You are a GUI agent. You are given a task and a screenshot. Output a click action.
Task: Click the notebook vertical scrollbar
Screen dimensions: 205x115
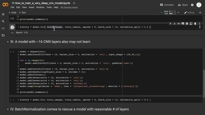(204, 84)
